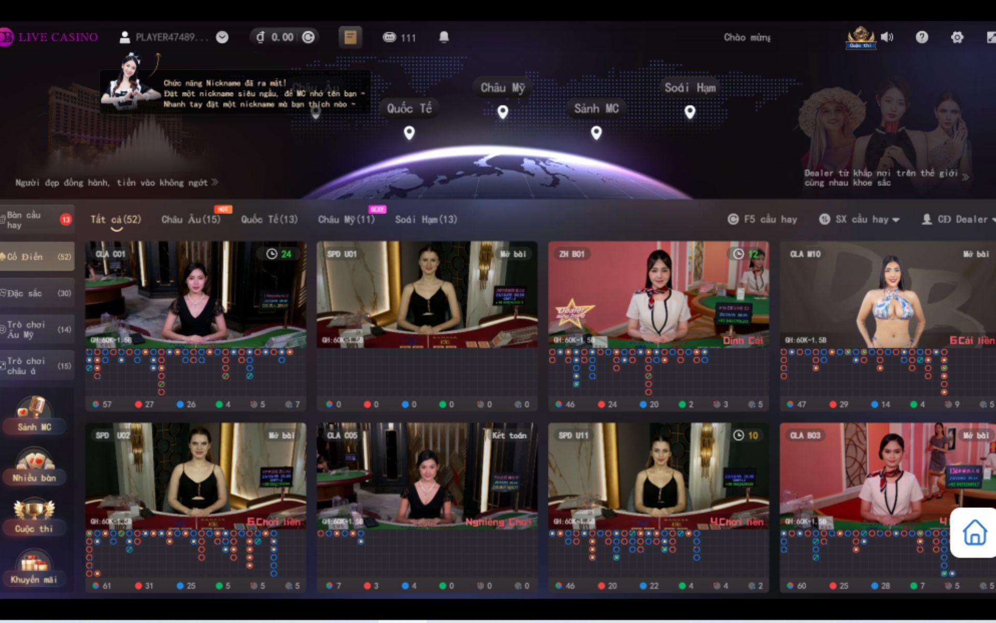Image resolution: width=996 pixels, height=623 pixels.
Task: Refresh balance using the circular arrow icon
Action: pos(308,37)
